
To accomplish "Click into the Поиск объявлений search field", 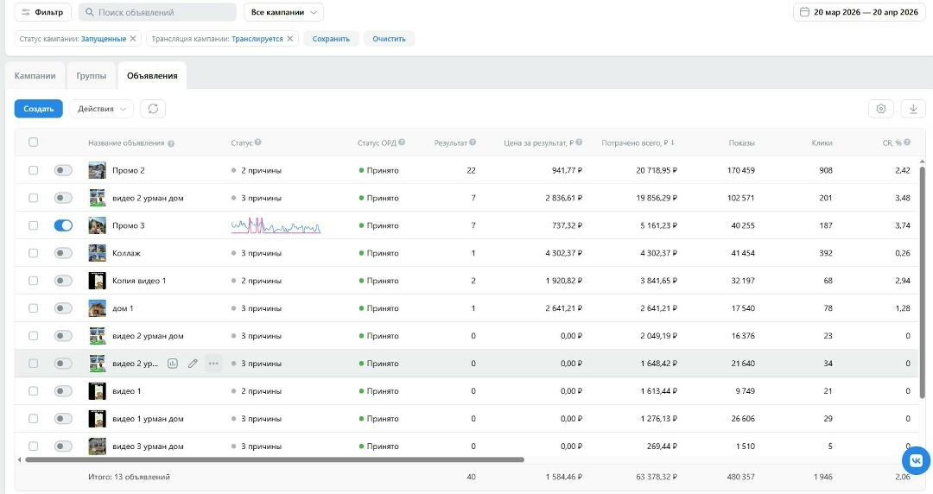I will coord(157,12).
